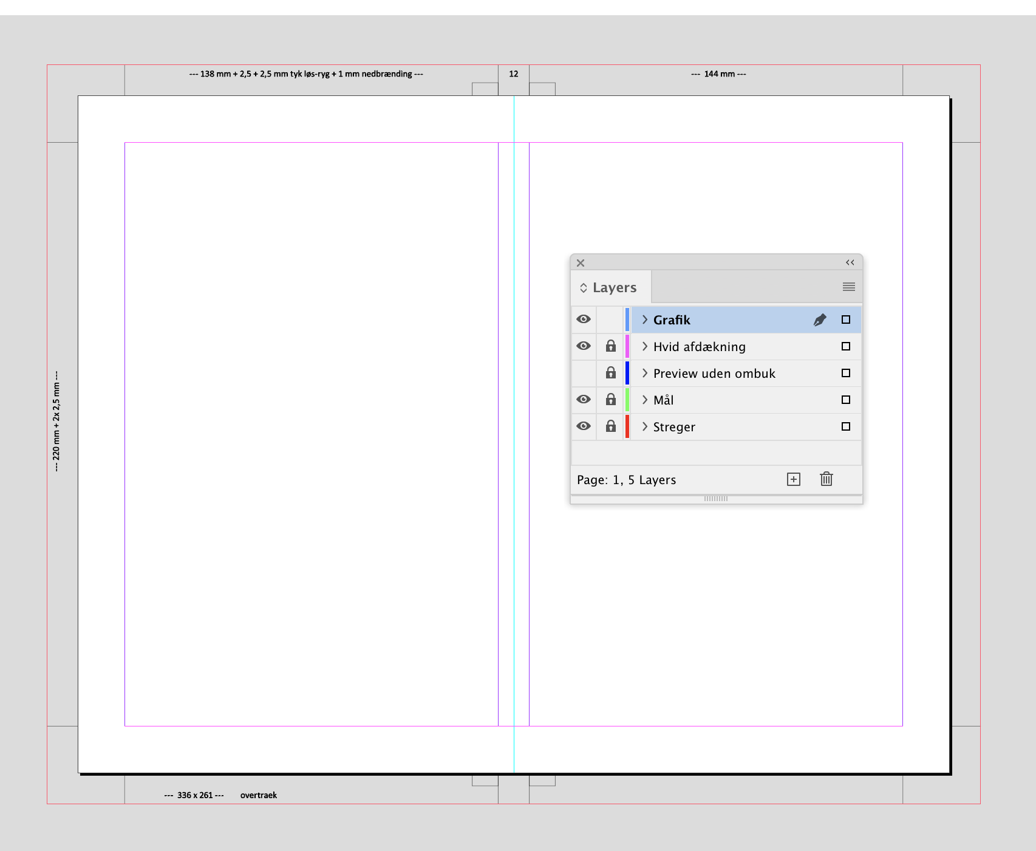Expand the Mål layer
Screen dimensions: 1036x851
point(645,400)
